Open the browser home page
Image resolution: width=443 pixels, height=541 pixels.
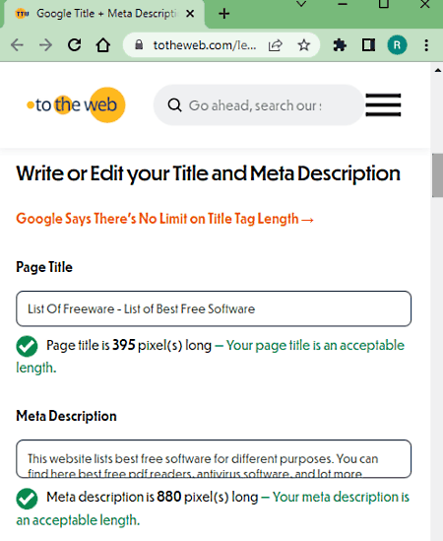102,45
